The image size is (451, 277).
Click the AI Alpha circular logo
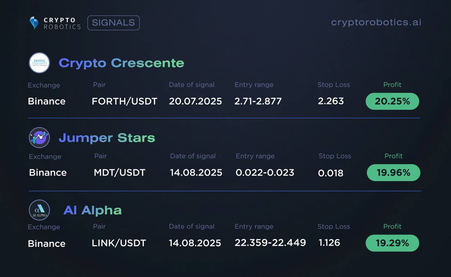click(x=39, y=210)
